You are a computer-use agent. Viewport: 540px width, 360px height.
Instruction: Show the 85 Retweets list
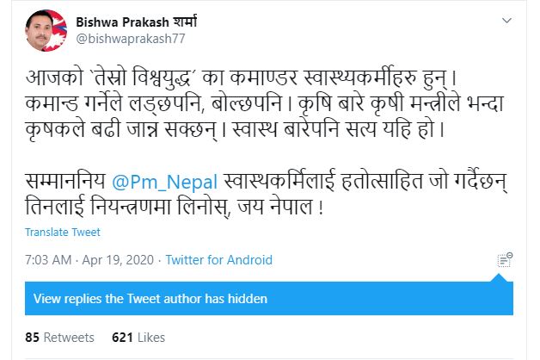[59, 337]
